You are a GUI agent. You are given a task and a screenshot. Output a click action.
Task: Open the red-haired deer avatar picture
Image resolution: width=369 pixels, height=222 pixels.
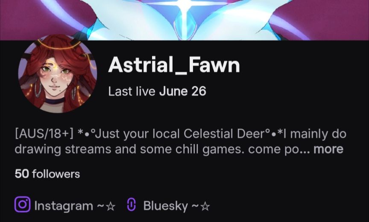point(57,74)
